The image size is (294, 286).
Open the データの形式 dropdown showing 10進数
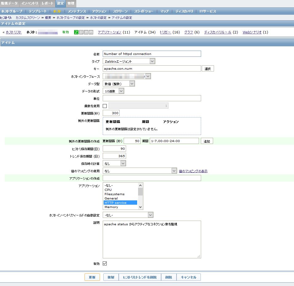113,91
